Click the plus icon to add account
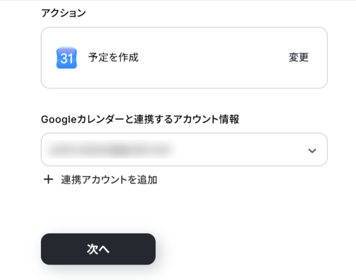Screen dimensions: 356x280 point(48,180)
